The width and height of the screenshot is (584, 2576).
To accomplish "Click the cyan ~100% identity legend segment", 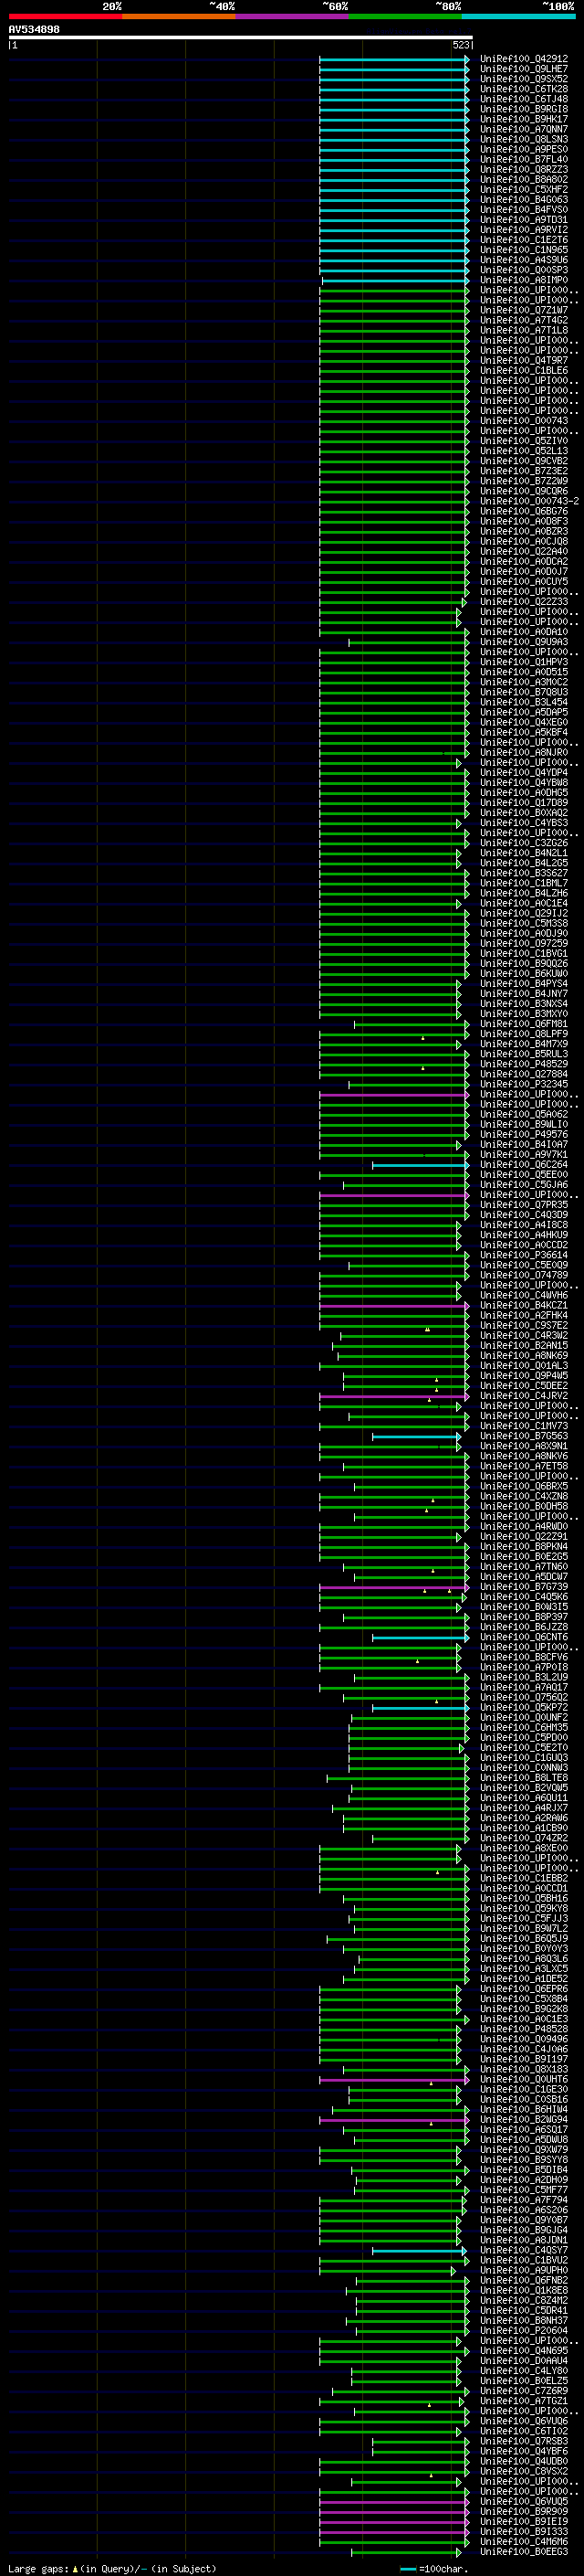I will point(519,16).
